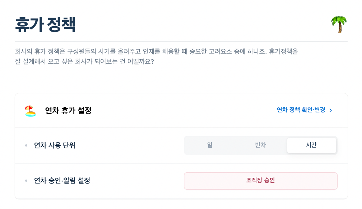Click the bullet dot before 연차 승인·알림 설정
362x209 pixels.
tap(26, 181)
